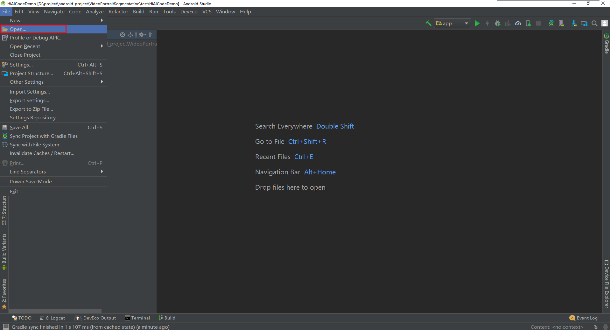Run the app with green play button
610x330 pixels.
[477, 23]
